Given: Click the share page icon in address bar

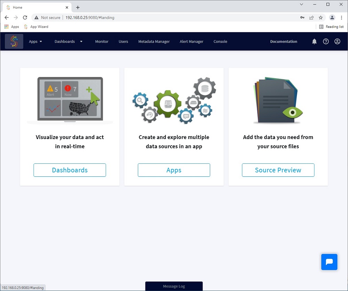Looking at the screenshot, I should (x=311, y=17).
